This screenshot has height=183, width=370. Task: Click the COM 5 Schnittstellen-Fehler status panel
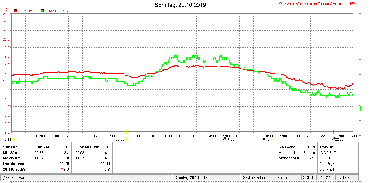pos(270,178)
